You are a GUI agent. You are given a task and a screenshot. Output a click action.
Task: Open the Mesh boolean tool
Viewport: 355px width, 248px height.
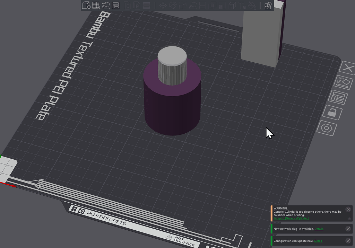pos(213,5)
